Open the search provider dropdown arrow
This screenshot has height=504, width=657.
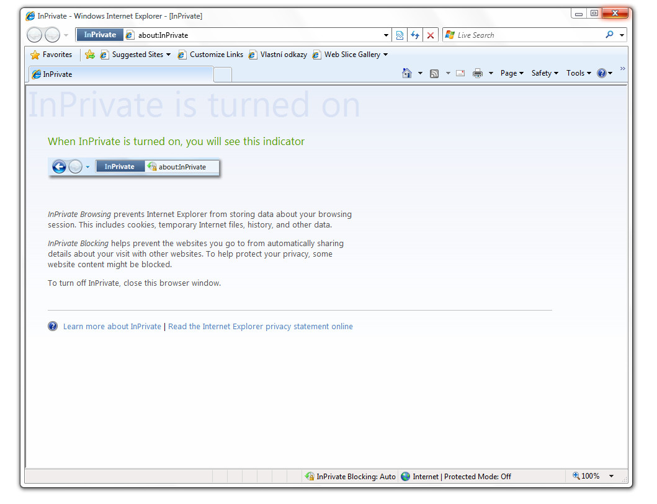[x=622, y=35]
